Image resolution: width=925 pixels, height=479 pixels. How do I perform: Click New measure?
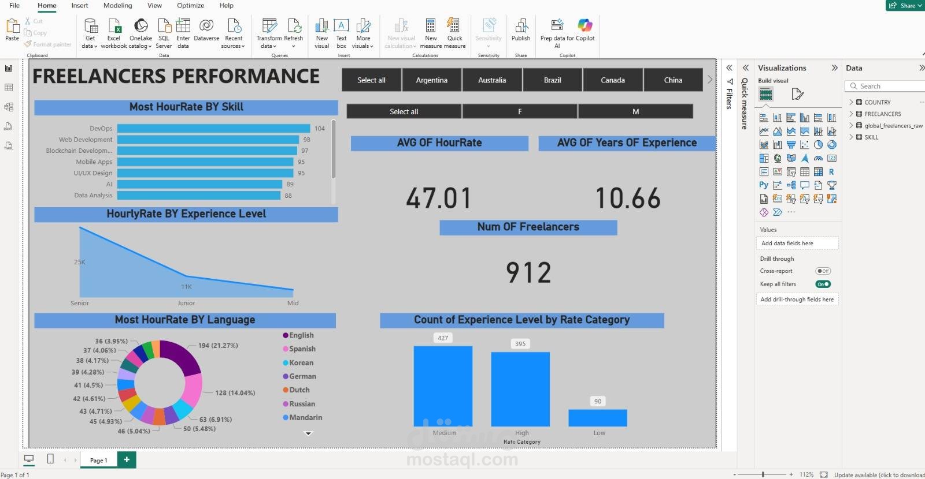431,33
